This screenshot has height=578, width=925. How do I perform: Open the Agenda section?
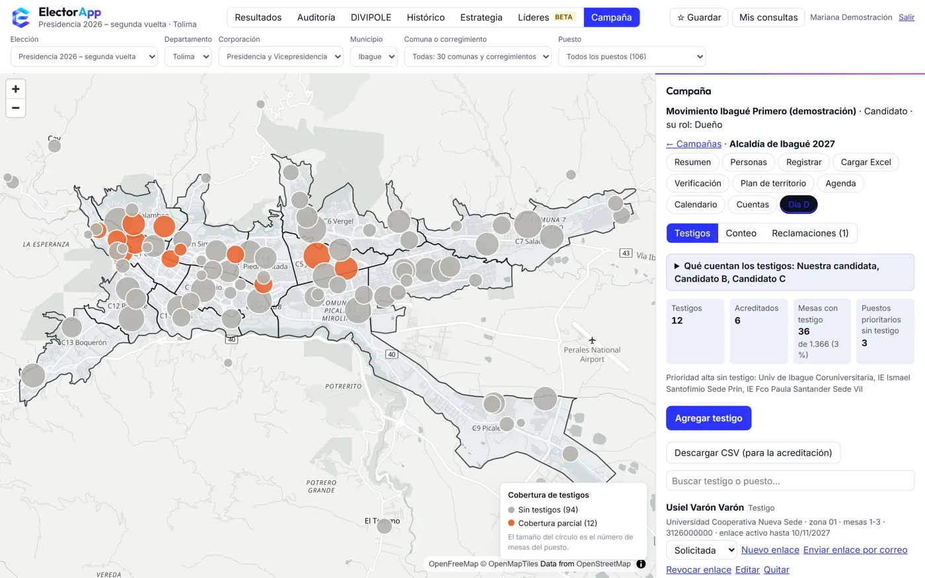[840, 183]
